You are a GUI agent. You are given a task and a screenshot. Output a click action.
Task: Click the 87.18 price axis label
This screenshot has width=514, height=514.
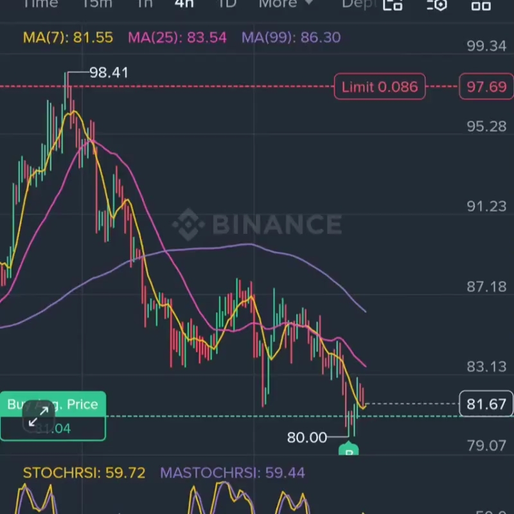point(486,287)
